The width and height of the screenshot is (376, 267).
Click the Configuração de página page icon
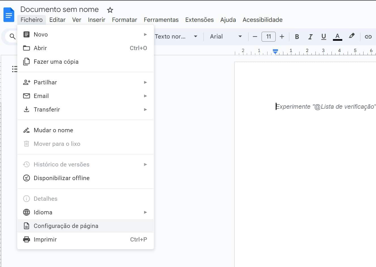point(26,226)
